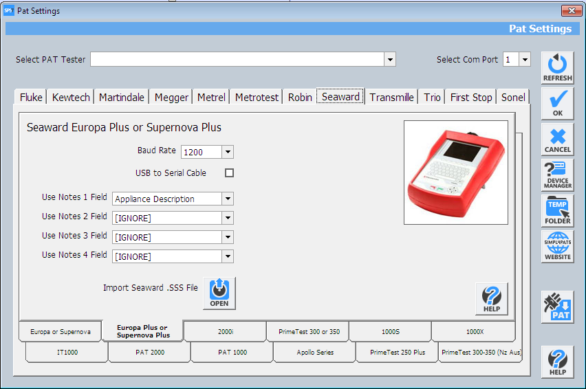The image size is (586, 389).
Task: Open the Use Notes 1 Field dropdown
Action: [228, 199]
